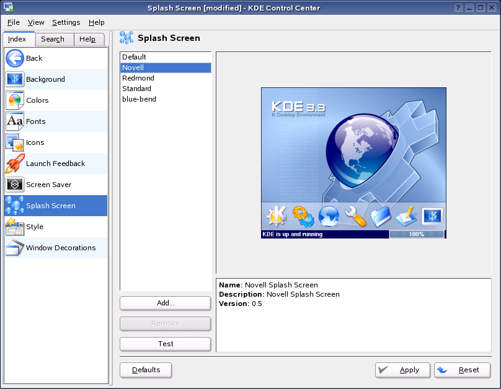
Task: Click the Launch Feedback label
Action: coord(56,164)
